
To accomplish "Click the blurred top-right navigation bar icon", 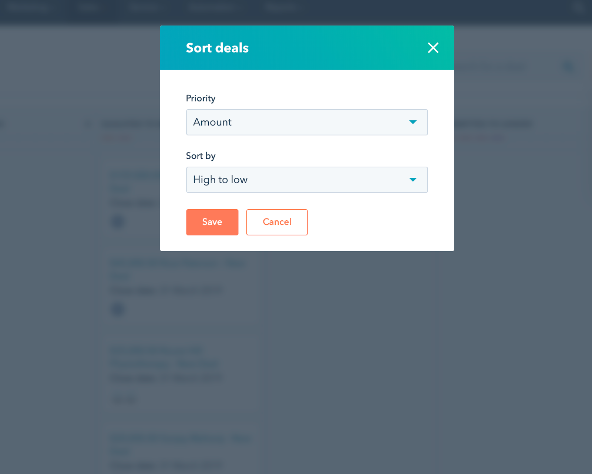I will pyautogui.click(x=578, y=7).
